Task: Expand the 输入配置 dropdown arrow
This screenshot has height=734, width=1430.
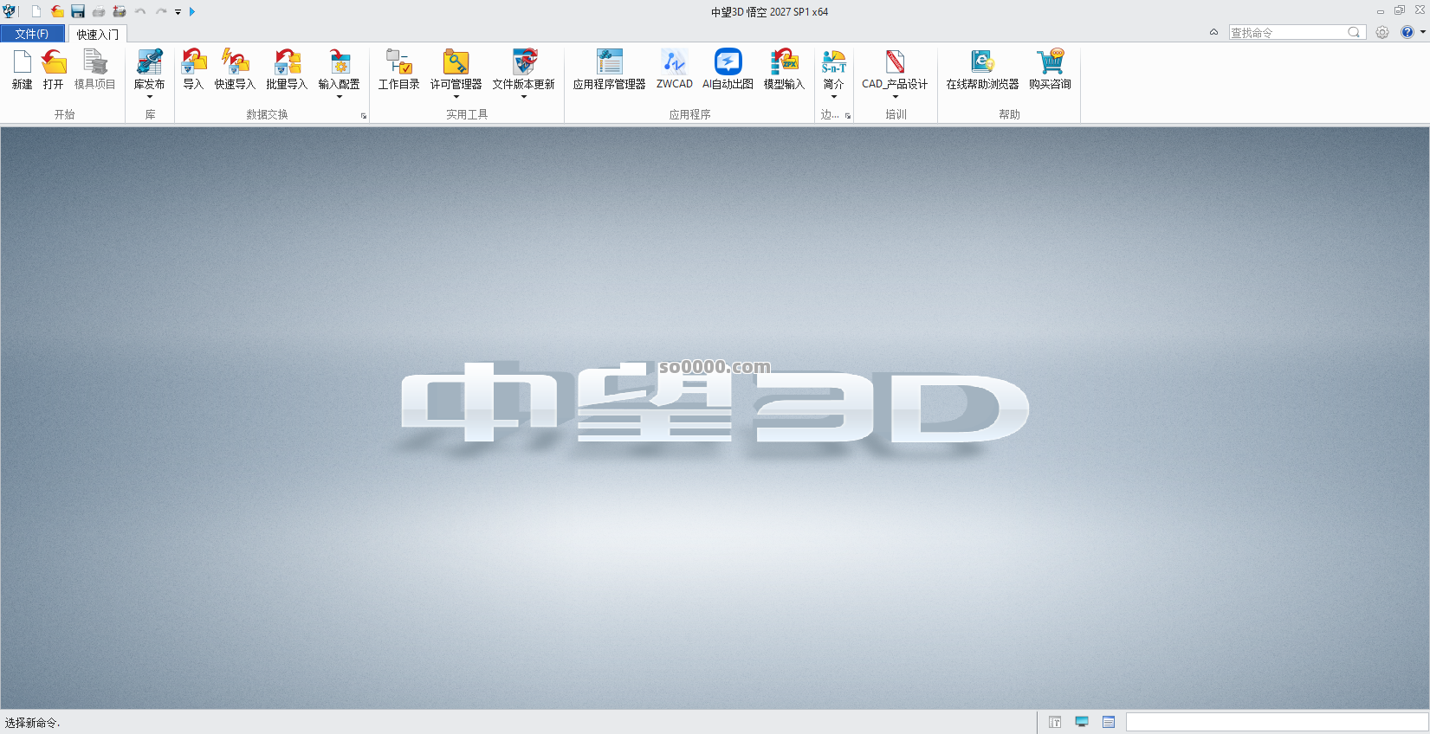Action: click(x=340, y=97)
